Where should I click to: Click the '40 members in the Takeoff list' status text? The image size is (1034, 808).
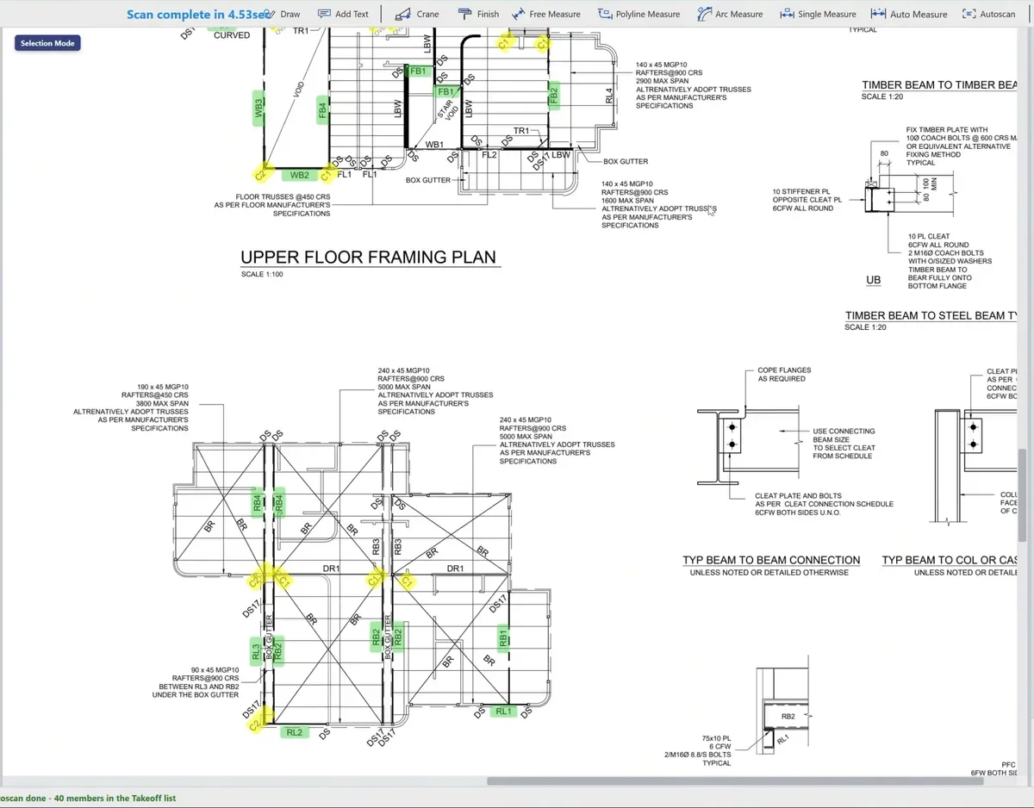point(114,798)
